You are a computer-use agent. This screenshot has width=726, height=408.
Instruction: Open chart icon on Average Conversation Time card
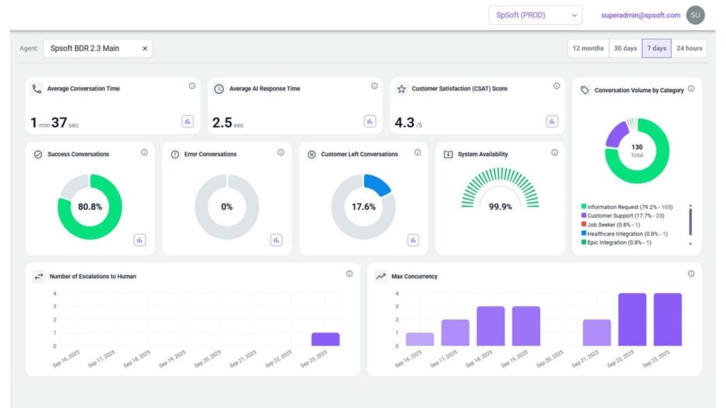pos(188,121)
